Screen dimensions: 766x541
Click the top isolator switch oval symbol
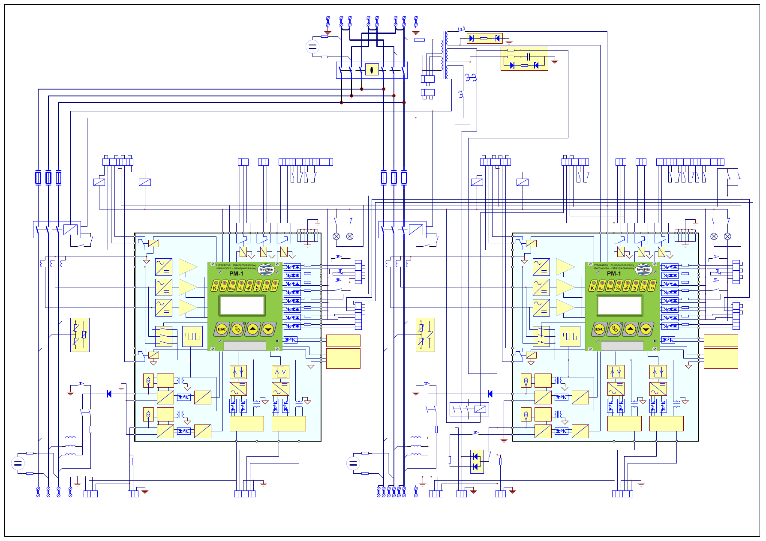[372, 69]
